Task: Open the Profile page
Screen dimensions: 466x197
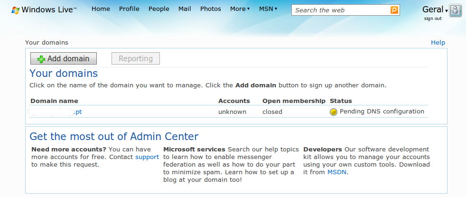Action: coord(129,9)
